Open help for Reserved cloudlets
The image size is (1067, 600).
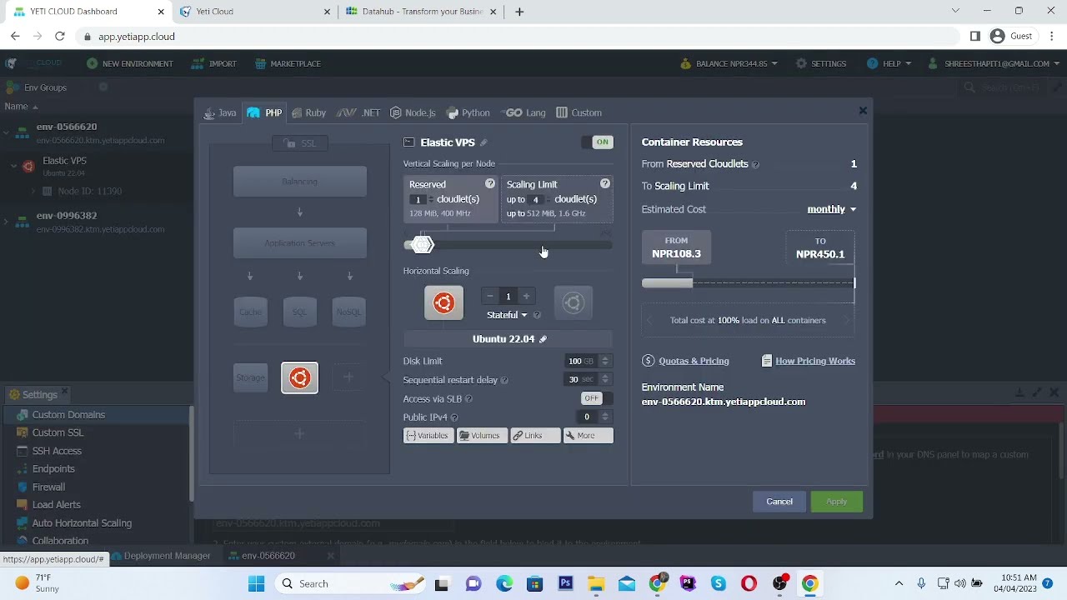[x=490, y=183]
